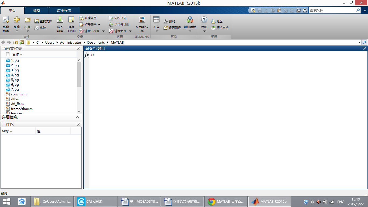Click the 打开 folder icon
Viewport: 368px width, 207px height.
click(x=27, y=20)
